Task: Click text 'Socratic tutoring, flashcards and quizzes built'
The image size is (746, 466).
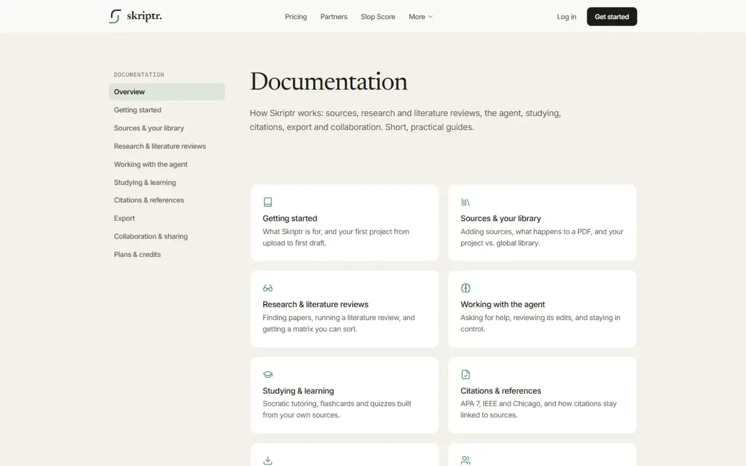Action: click(x=337, y=403)
